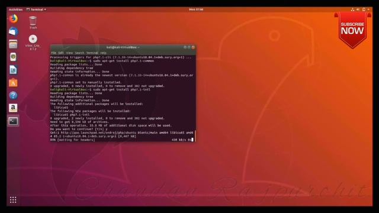Expand the system menu arrow in top bar

368,9
